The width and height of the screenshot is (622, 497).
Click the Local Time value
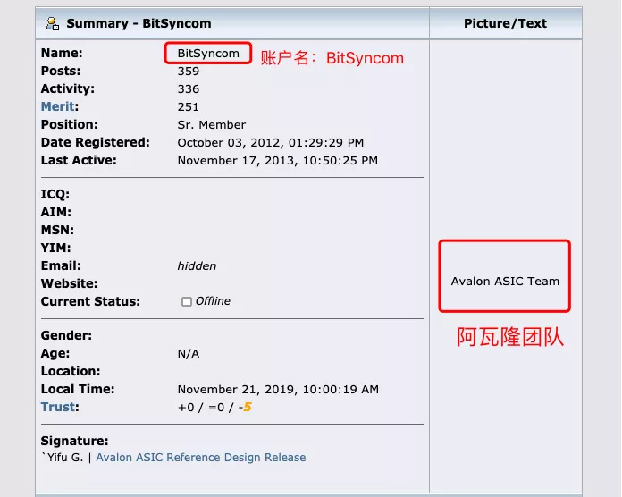278,389
